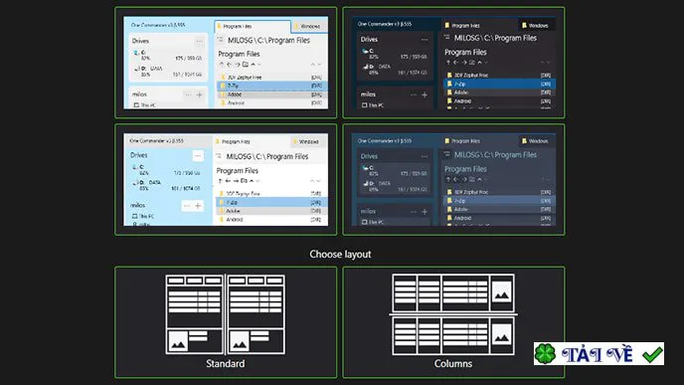Click the Windows tab in the white and gray preview
This screenshot has height=385, width=684.
(309, 142)
